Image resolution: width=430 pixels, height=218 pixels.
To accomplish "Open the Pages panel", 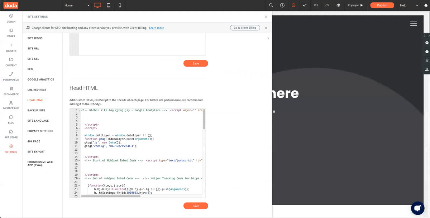I will [11, 33].
